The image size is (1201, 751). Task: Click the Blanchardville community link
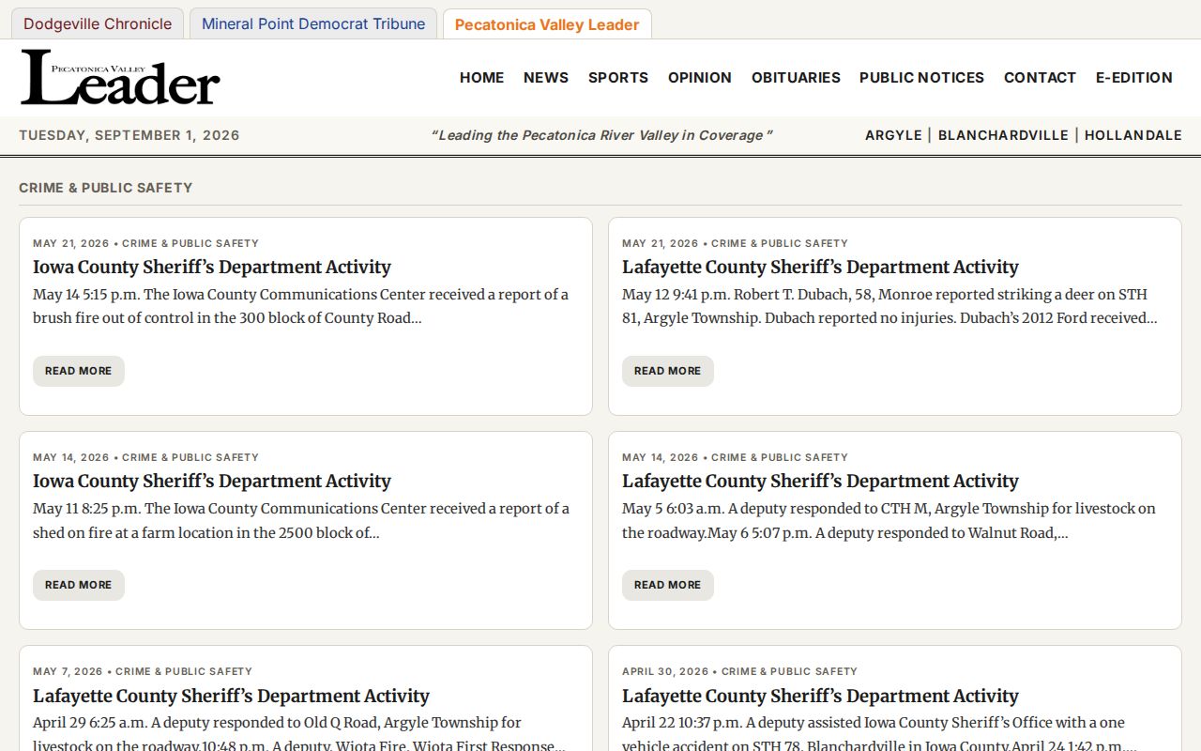[x=1003, y=135]
